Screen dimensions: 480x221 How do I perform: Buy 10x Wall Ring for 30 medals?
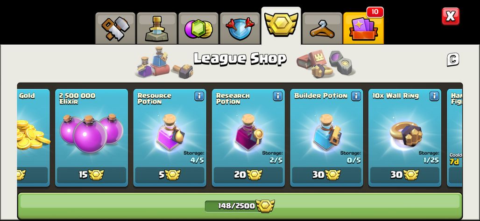coord(405,175)
